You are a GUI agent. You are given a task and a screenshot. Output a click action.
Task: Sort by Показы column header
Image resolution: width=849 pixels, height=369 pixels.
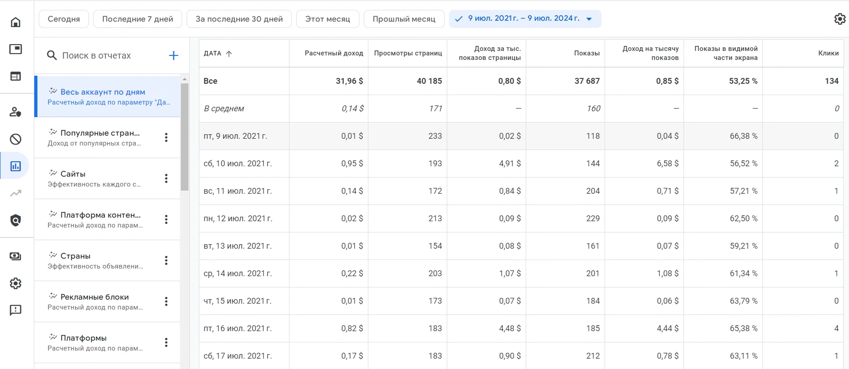pyautogui.click(x=587, y=53)
